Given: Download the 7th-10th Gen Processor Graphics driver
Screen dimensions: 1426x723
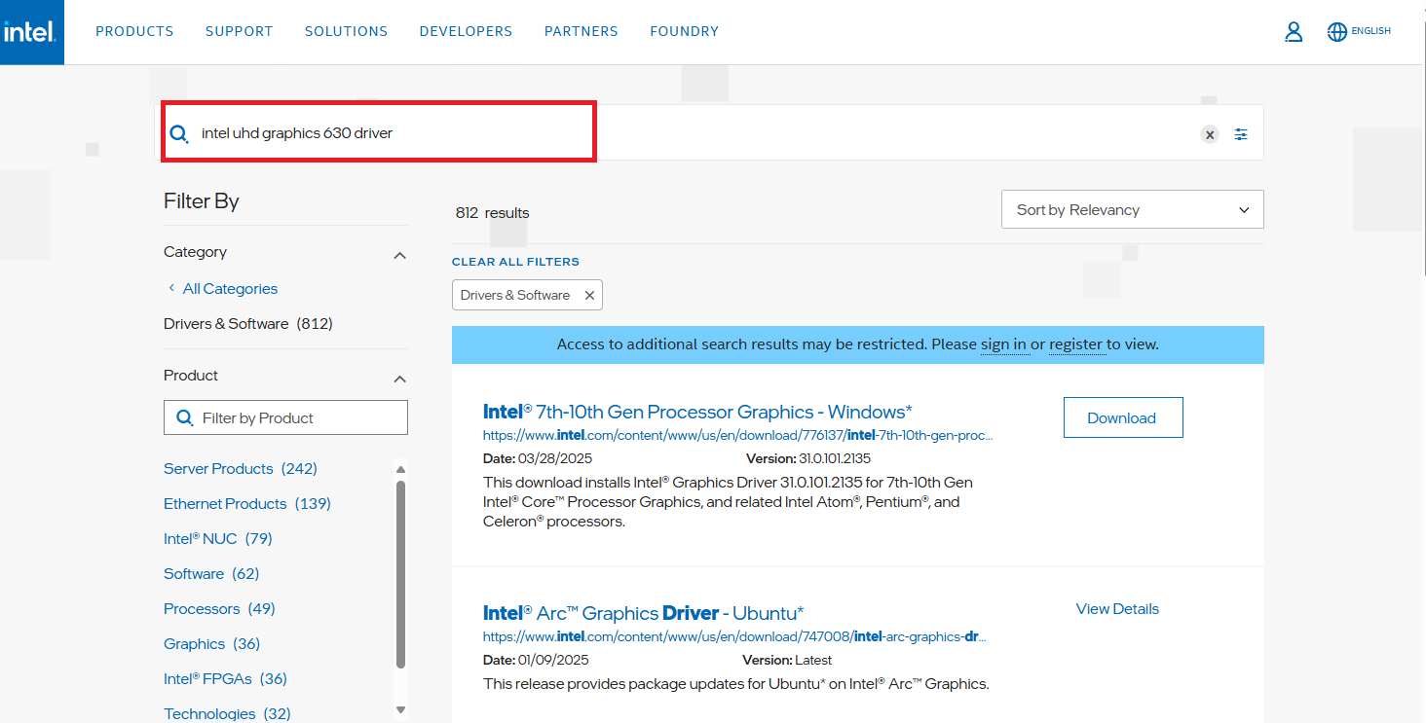Looking at the screenshot, I should 1122,417.
